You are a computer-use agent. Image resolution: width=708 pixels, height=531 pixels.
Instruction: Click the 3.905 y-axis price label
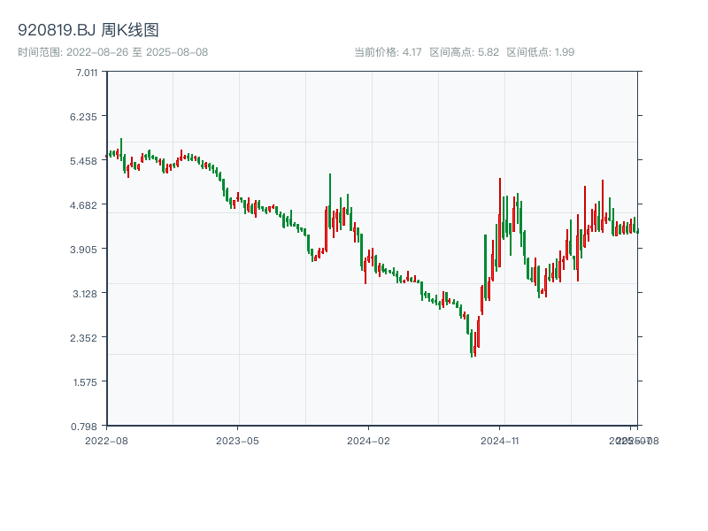(x=87, y=250)
